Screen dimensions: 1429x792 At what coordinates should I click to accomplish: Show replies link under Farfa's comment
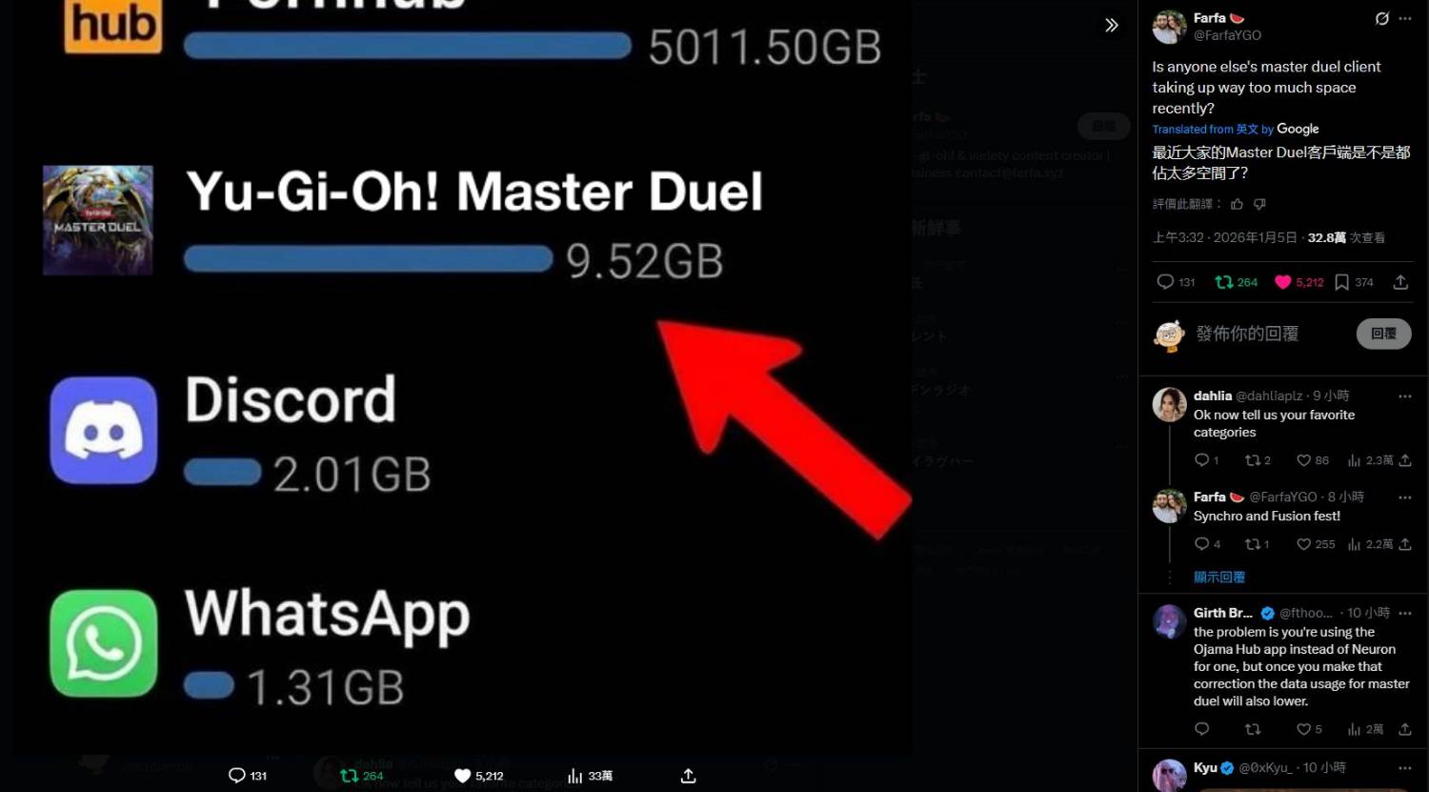click(x=1219, y=577)
